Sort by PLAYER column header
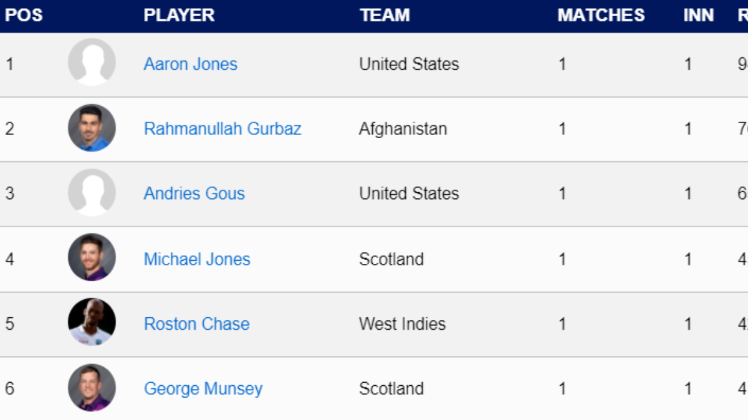Viewport: 748px width, 420px height. click(x=179, y=16)
